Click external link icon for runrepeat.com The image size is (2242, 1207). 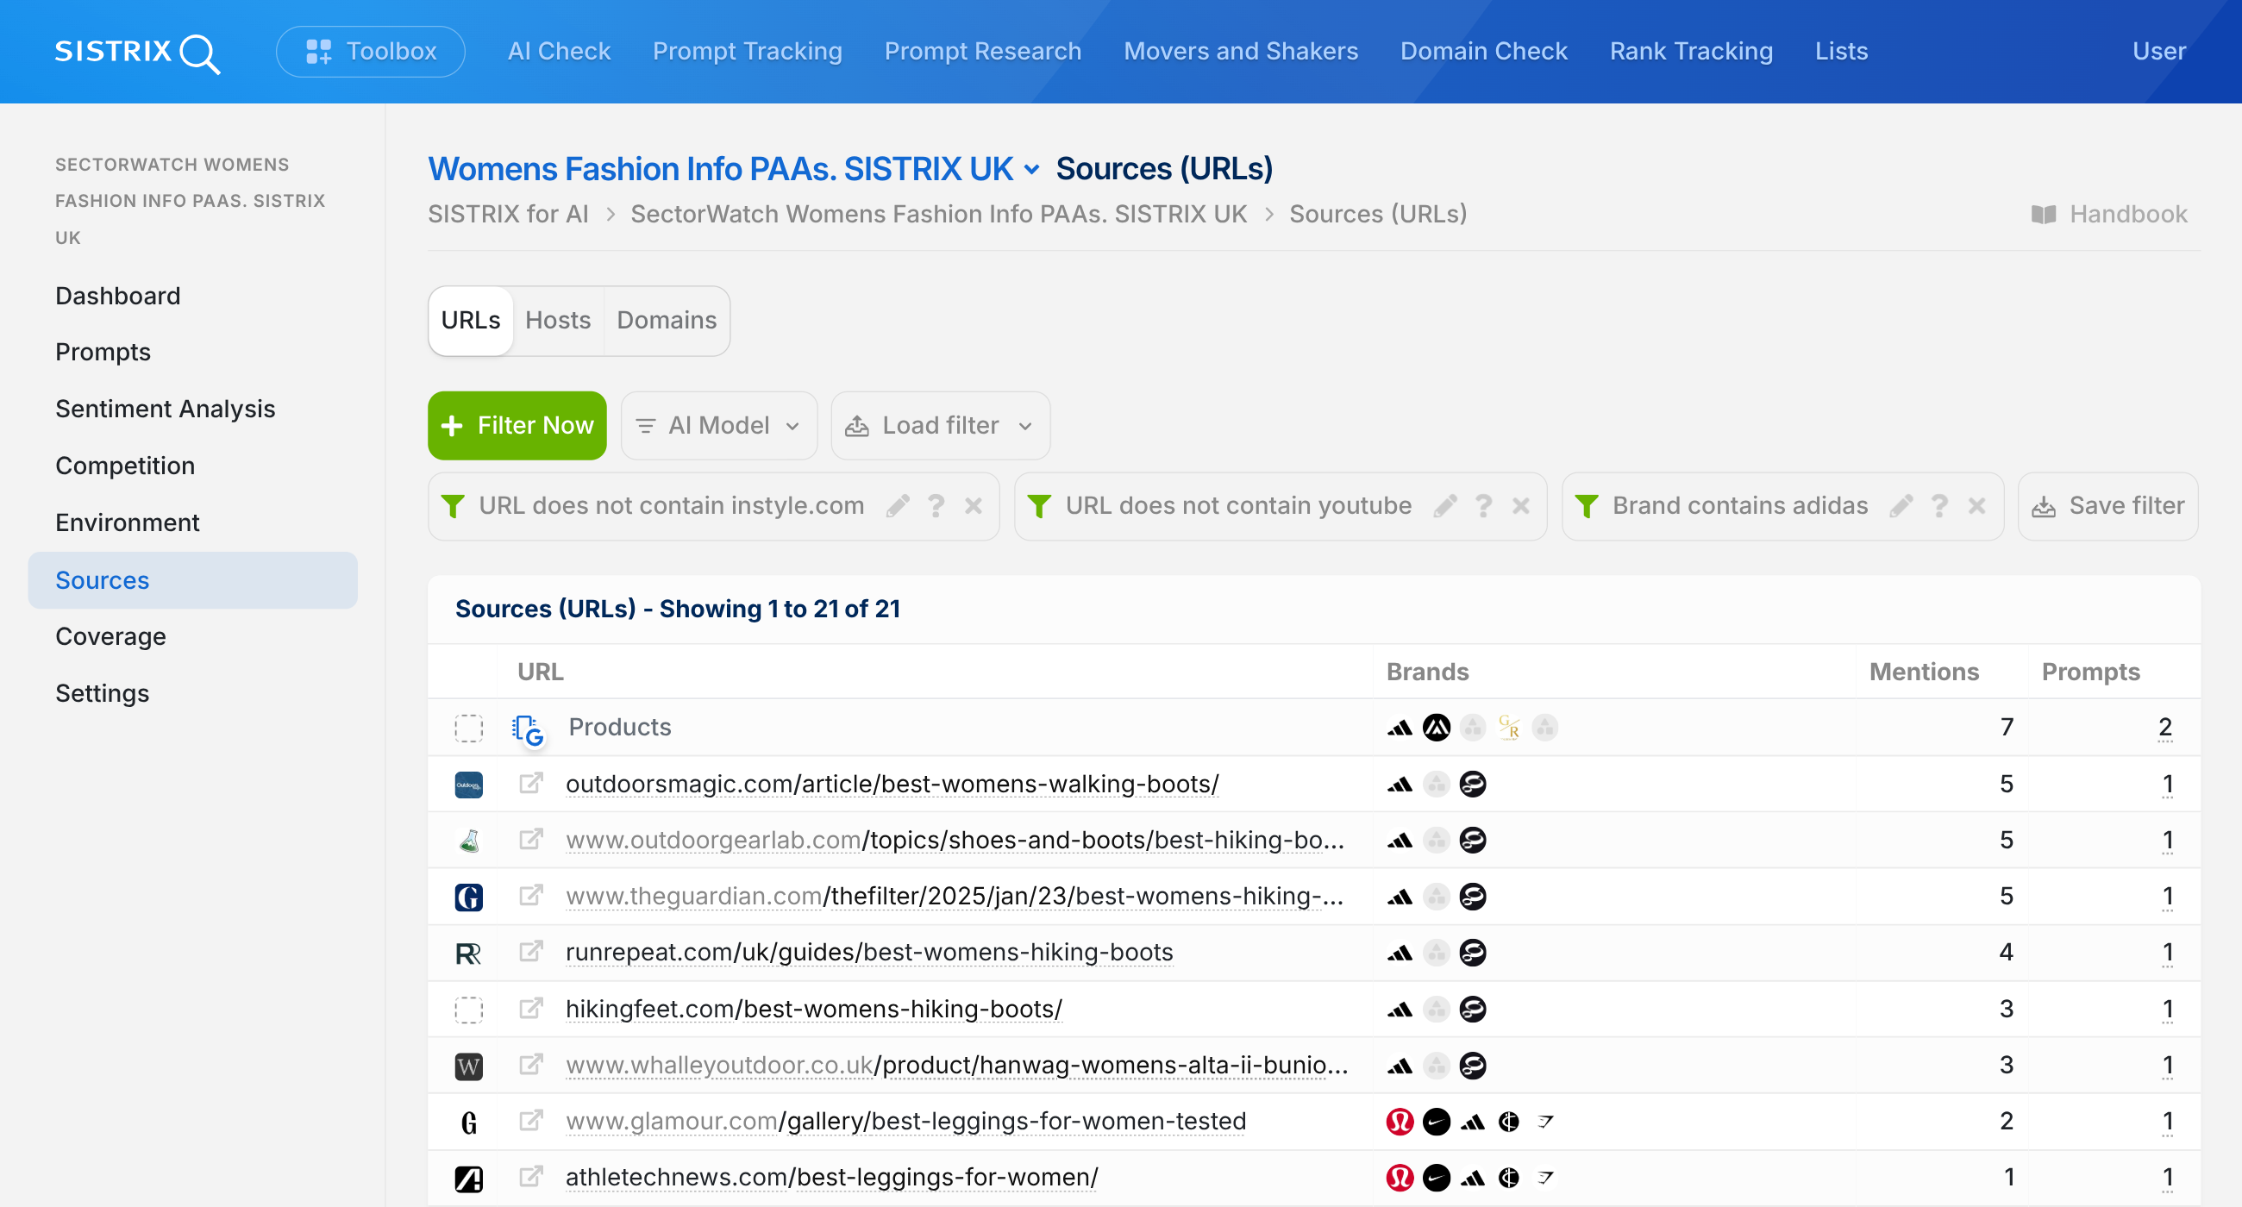tap(531, 951)
